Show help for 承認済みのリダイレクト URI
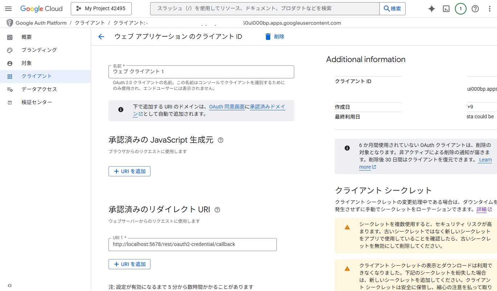Viewport: 497px width, 291px height. click(217, 210)
